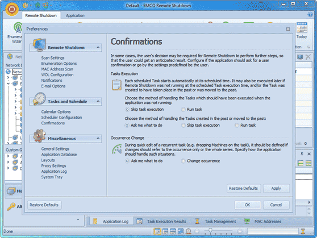Click OK in Preferences dialog
Image resolution: width=317 pixels, height=238 pixels.
[248, 205]
